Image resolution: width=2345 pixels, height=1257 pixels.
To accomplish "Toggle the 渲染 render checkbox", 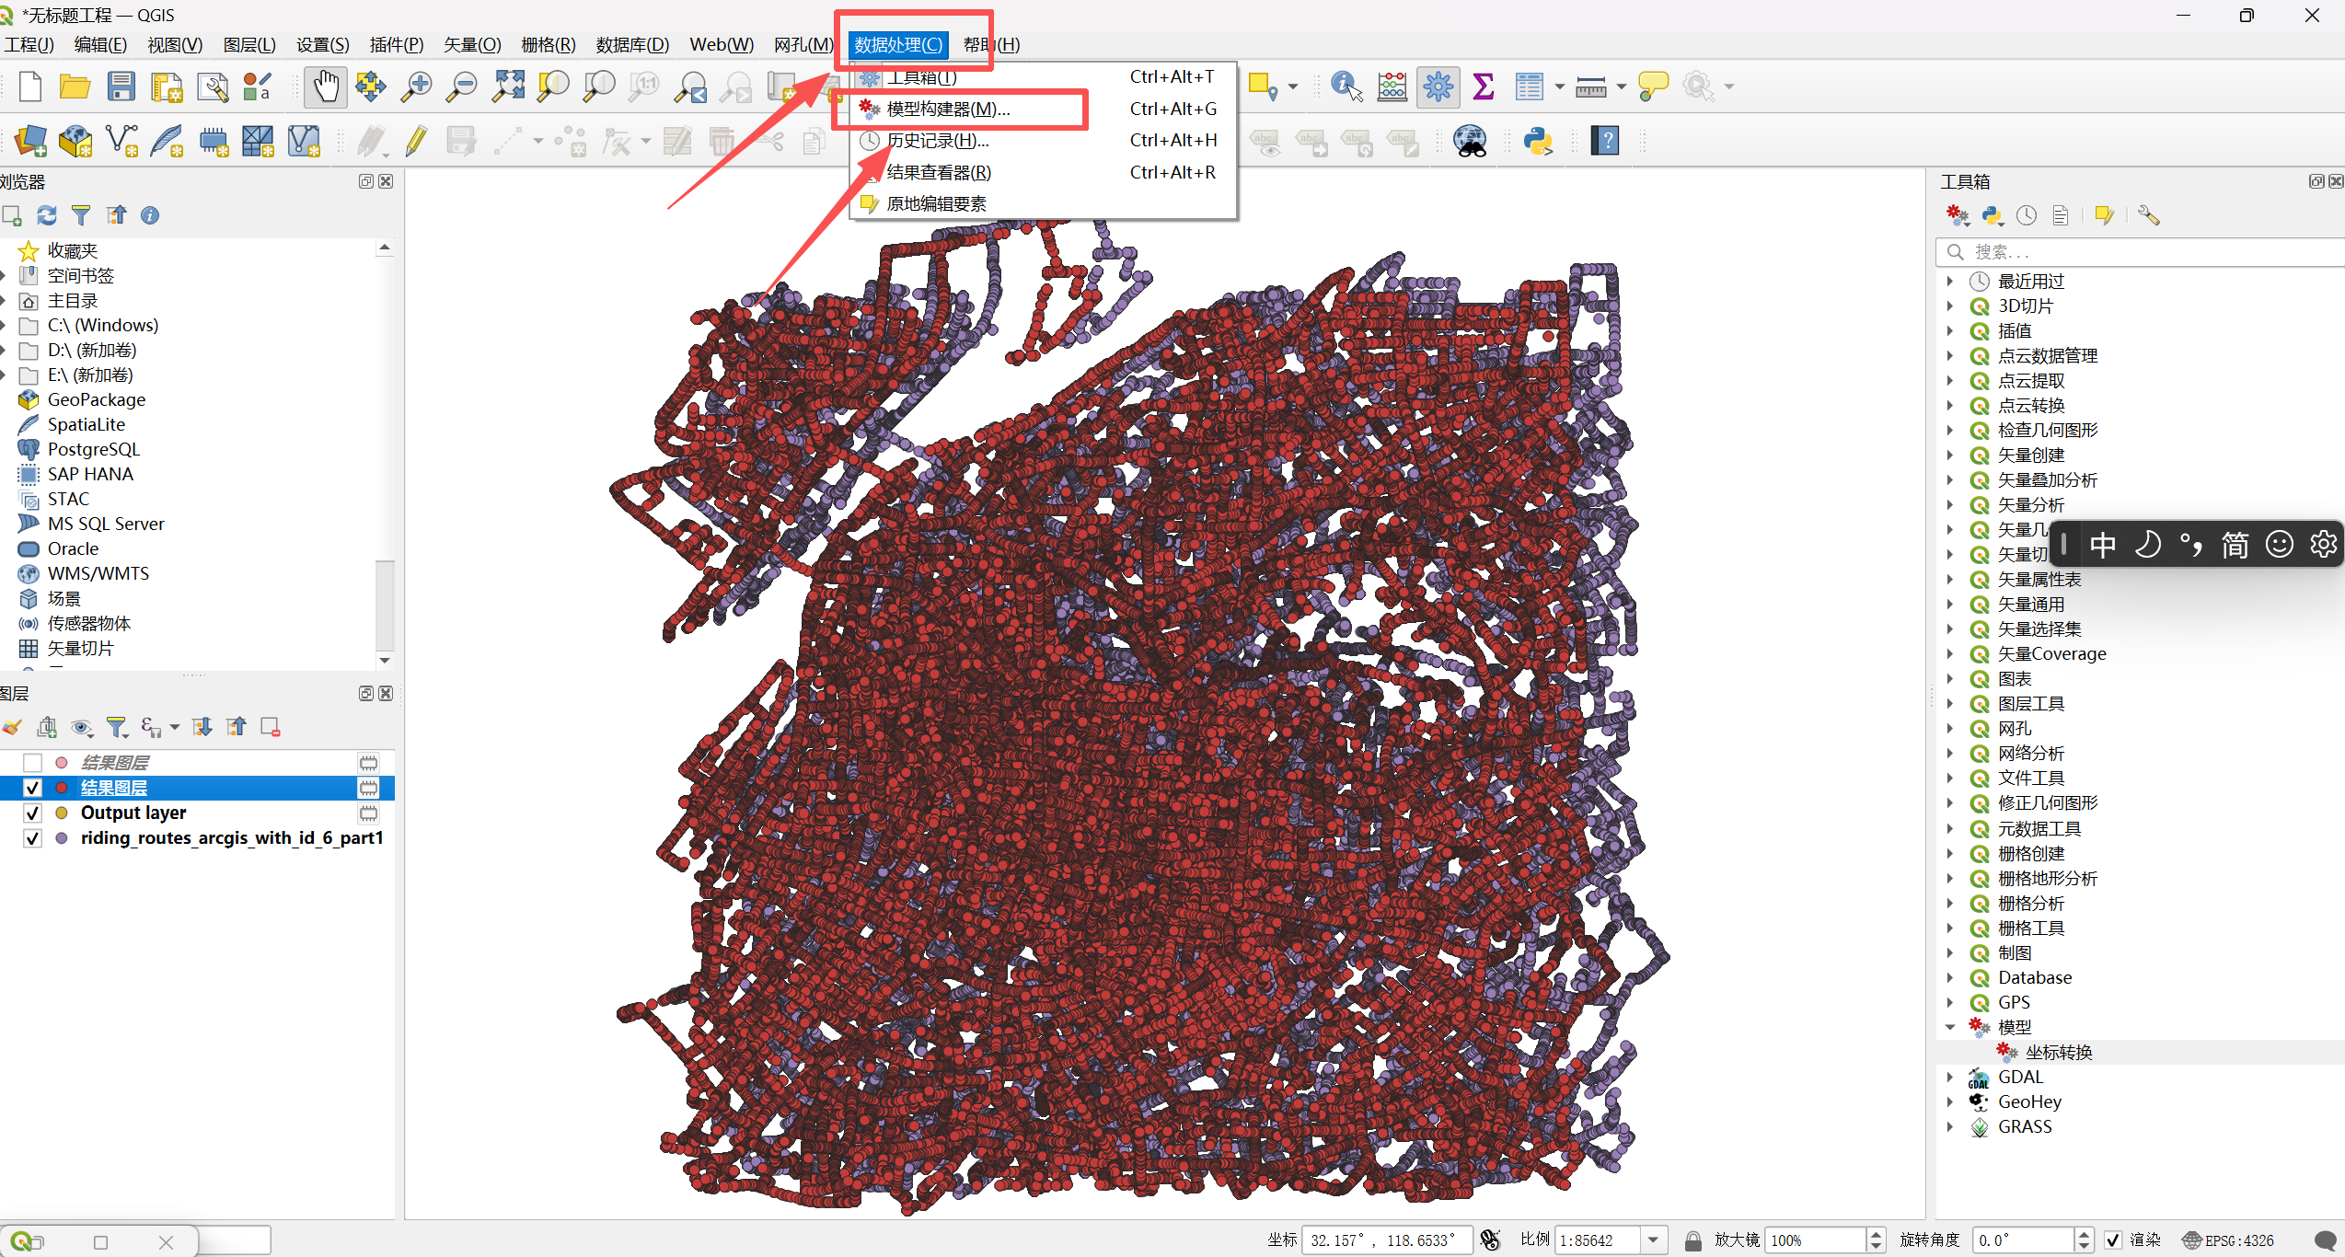I will pyautogui.click(x=2113, y=1240).
